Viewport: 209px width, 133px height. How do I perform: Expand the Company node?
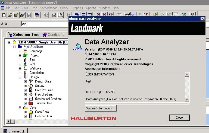pos(20,51)
